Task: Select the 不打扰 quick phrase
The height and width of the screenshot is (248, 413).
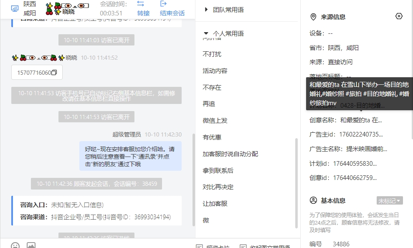Action: click(212, 54)
